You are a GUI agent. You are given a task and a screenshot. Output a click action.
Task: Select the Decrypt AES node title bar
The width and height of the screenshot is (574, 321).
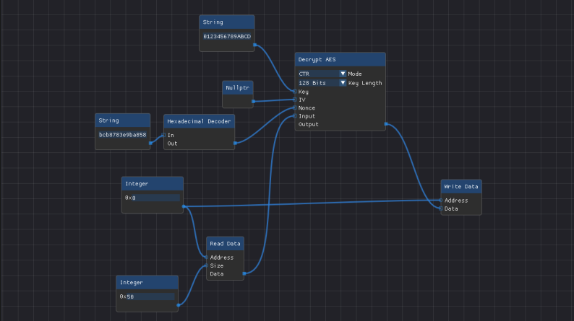click(340, 59)
